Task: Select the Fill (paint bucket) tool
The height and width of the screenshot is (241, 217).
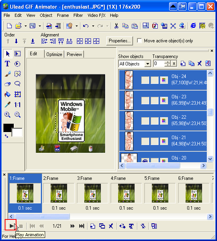Action: coord(7,94)
